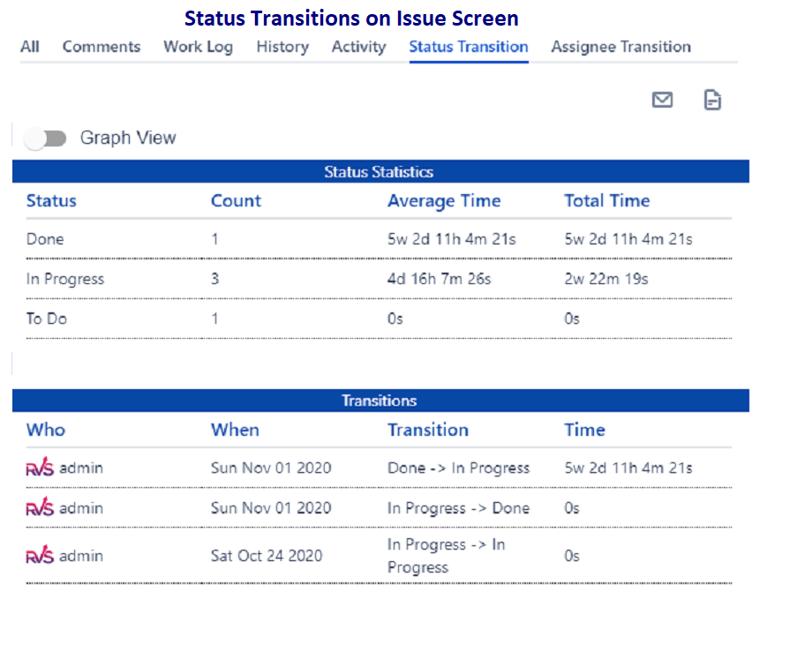Click the export document icon
This screenshot has width=812, height=645.
coord(712,100)
